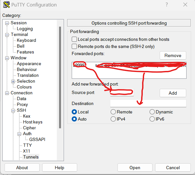Focus the Destination input field

(148, 103)
